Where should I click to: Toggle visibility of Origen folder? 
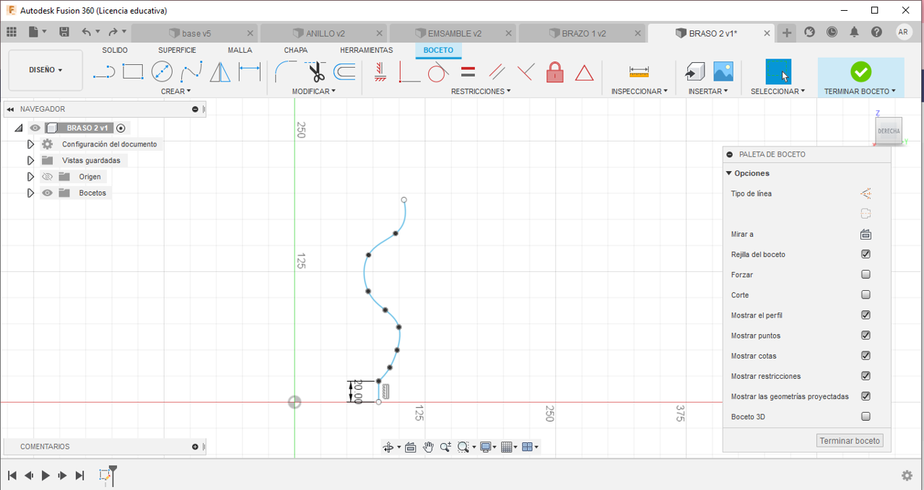pos(47,177)
